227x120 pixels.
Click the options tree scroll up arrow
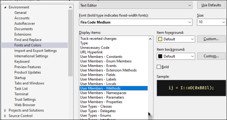(x=70, y=7)
